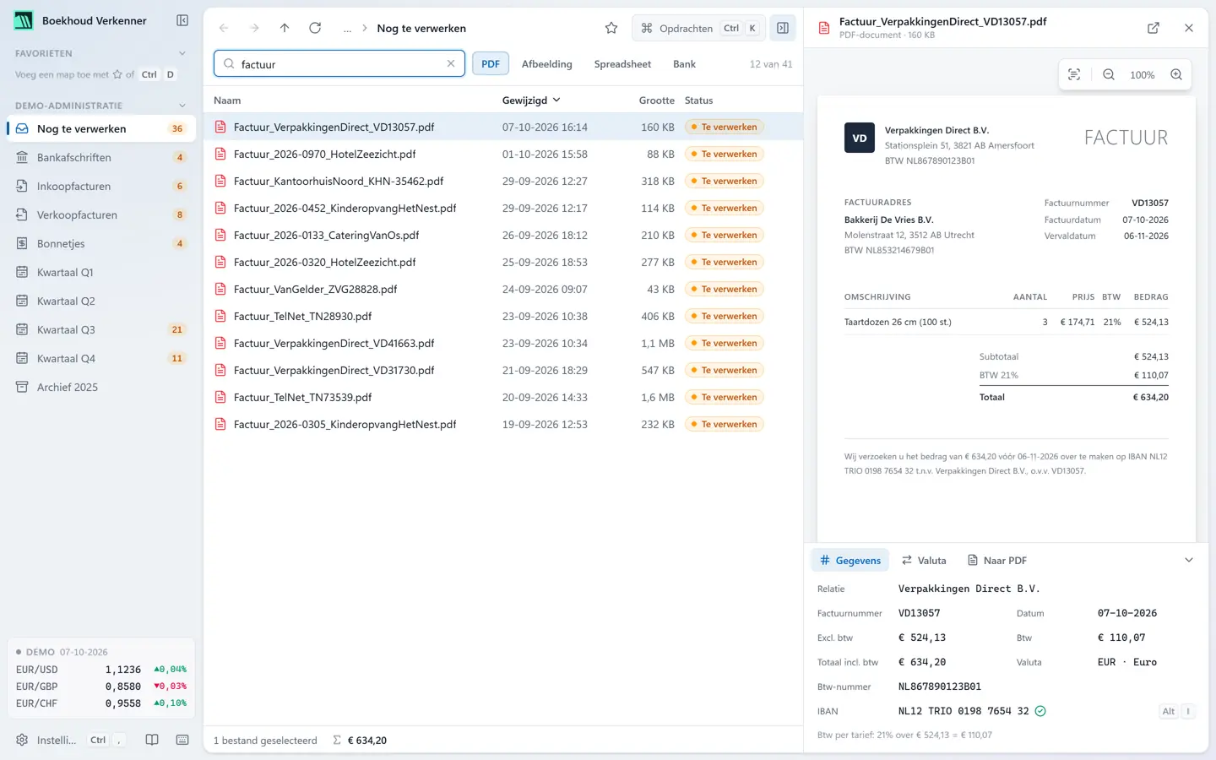Show keyboard shortcuts icon

pos(182,740)
